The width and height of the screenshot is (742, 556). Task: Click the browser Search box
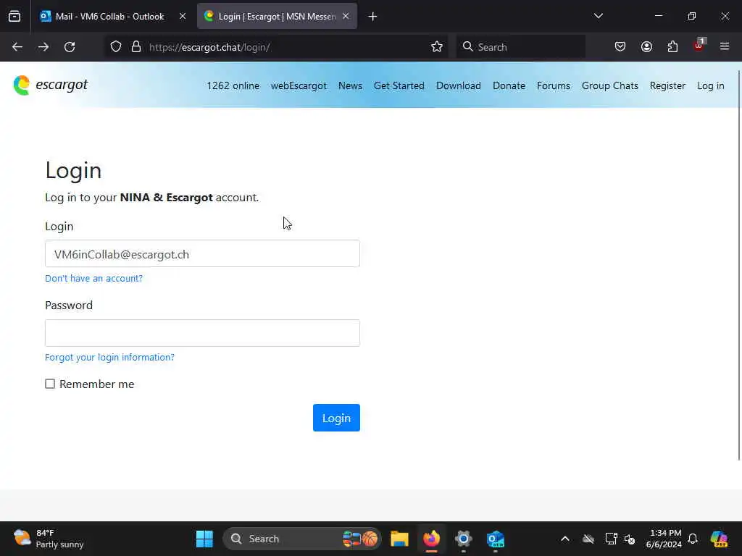[520, 47]
